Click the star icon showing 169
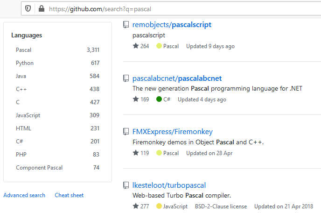The image size is (321, 213). pos(136,99)
